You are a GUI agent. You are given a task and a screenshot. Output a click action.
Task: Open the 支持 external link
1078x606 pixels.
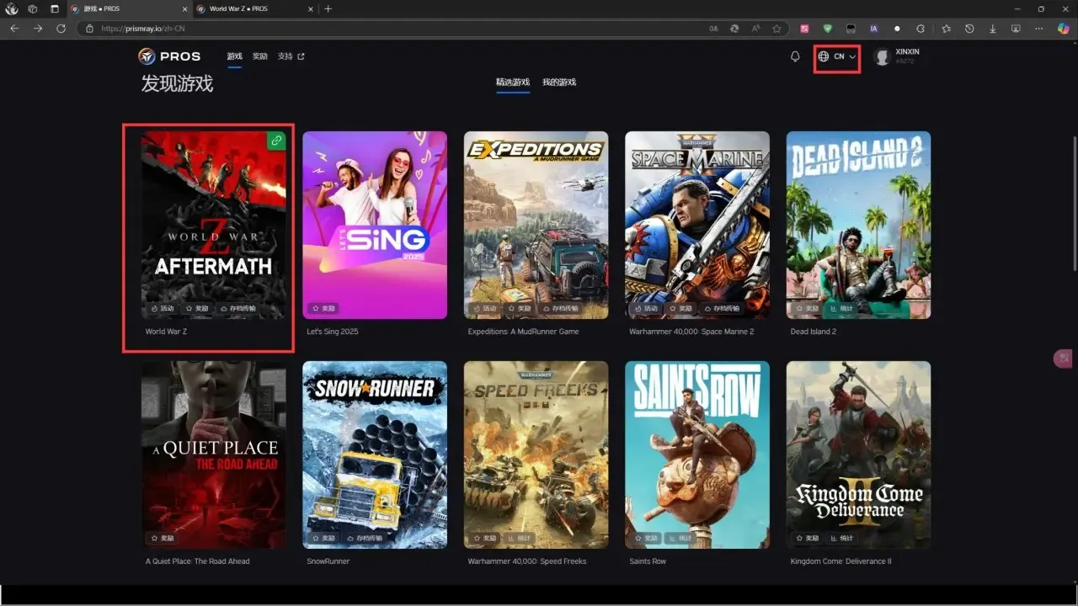[291, 56]
